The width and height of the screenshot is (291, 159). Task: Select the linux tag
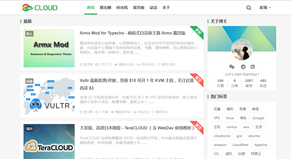[x=230, y=118]
